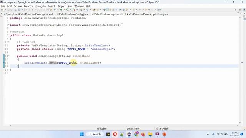
Task: Click the vertical scrollbar of the editor
Action: [240, 70]
